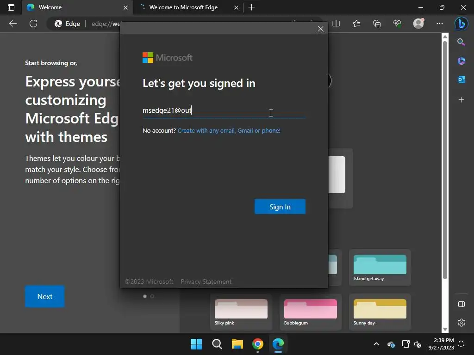Open split screen view icon
The width and height of the screenshot is (474, 355).
click(336, 24)
